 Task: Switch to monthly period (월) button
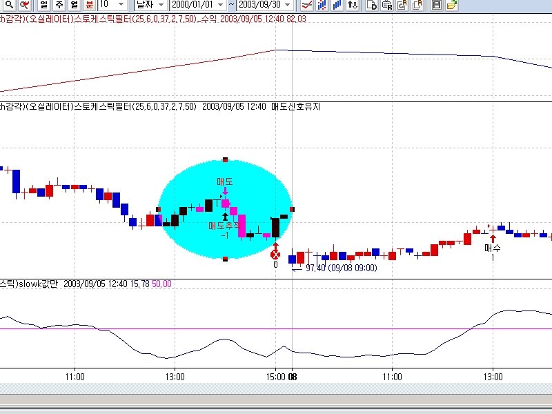(75, 4)
